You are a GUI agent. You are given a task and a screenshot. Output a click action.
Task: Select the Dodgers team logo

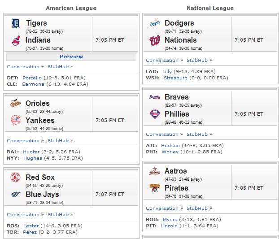[155, 23]
